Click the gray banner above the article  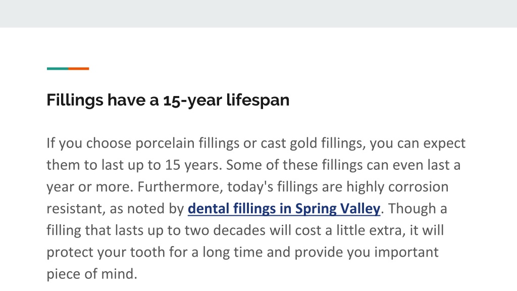[258, 14]
